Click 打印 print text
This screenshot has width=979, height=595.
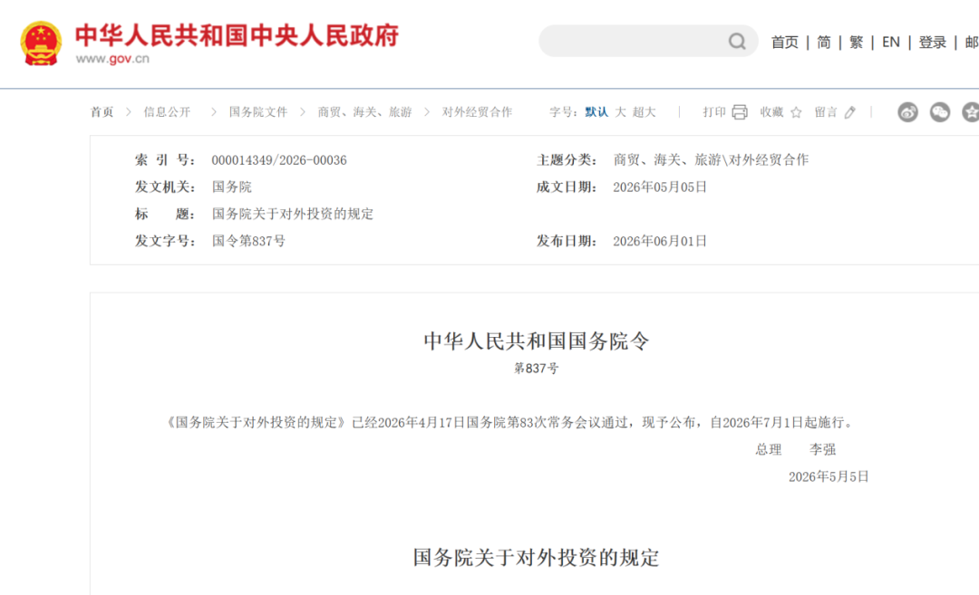tap(713, 112)
